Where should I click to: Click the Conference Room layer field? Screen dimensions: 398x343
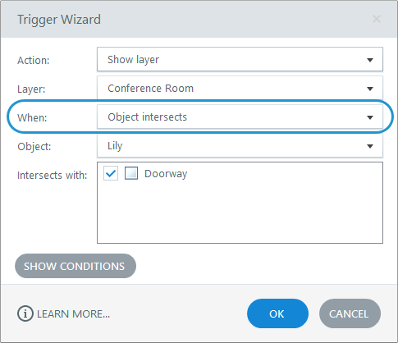click(240, 88)
